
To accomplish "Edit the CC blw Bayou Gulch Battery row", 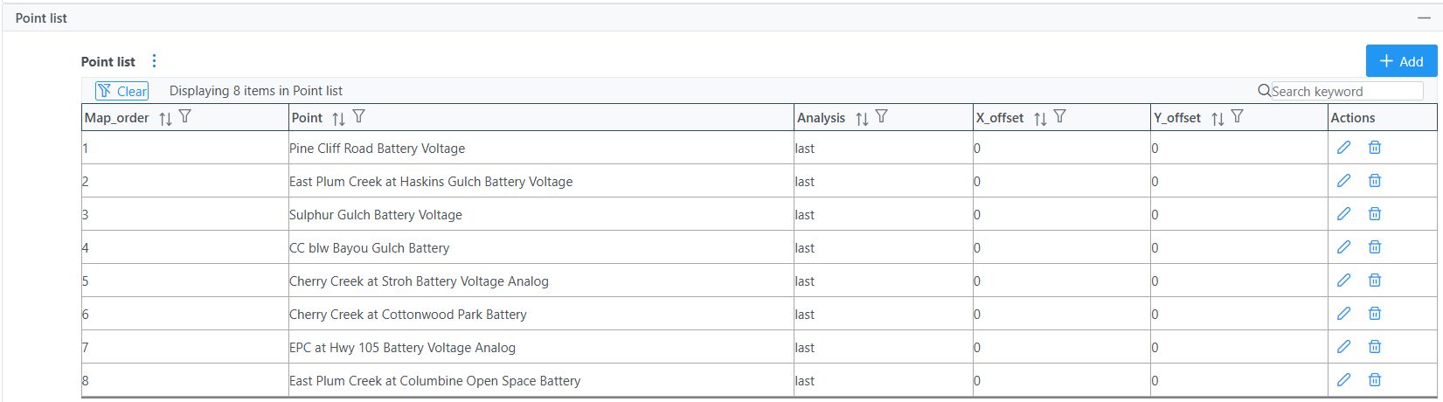I will coord(1343,247).
